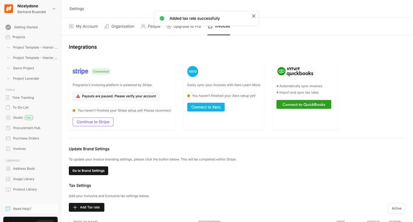Open Time Tracking tool

(23, 98)
